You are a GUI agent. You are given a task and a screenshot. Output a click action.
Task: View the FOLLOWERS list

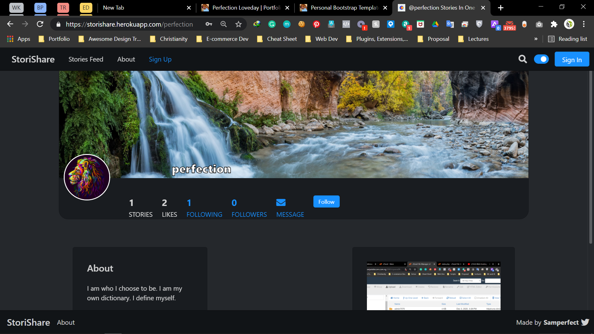pyautogui.click(x=249, y=208)
